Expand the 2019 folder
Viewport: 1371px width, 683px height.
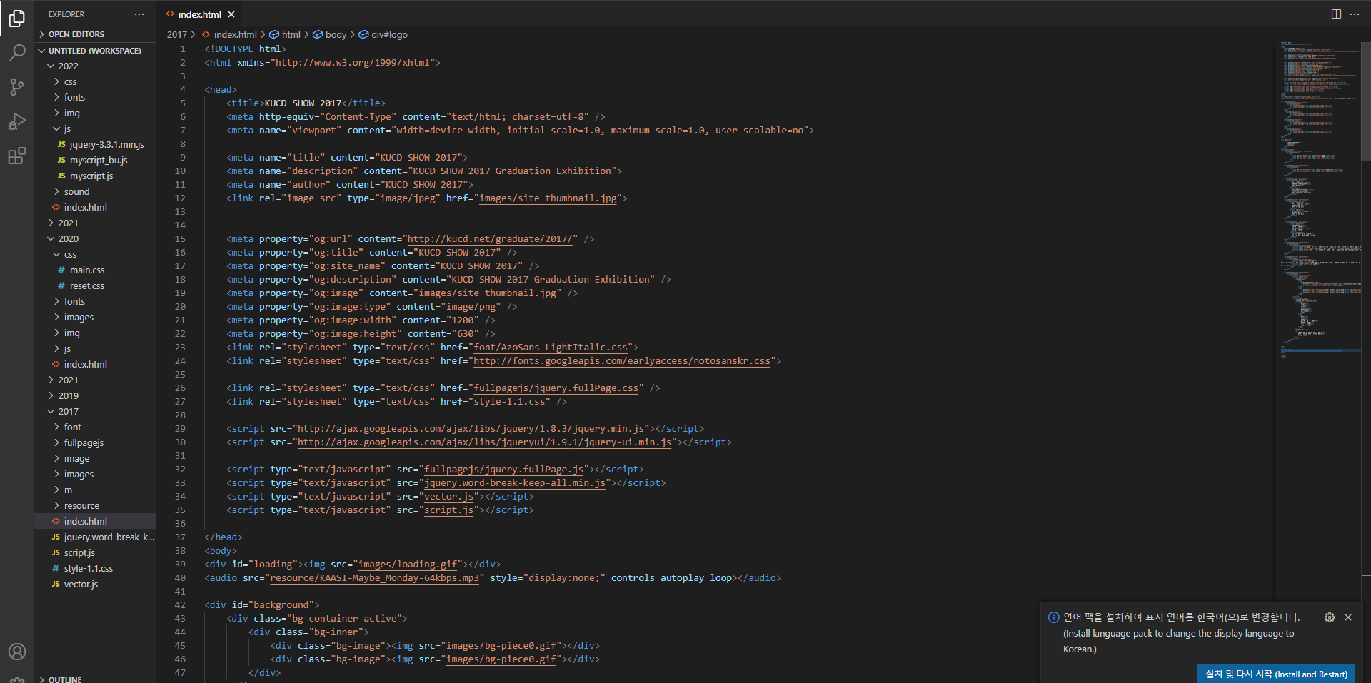click(95, 395)
